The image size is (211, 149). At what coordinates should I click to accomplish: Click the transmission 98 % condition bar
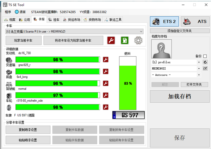(x=58, y=71)
